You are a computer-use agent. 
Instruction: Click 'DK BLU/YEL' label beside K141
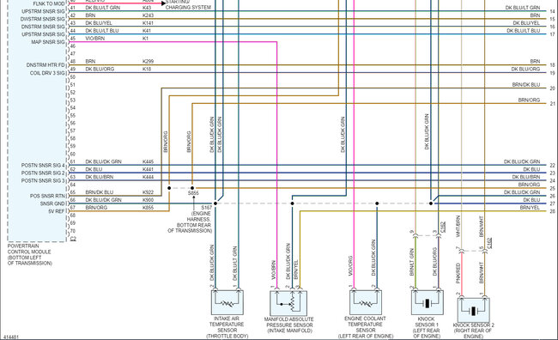[x=99, y=23]
